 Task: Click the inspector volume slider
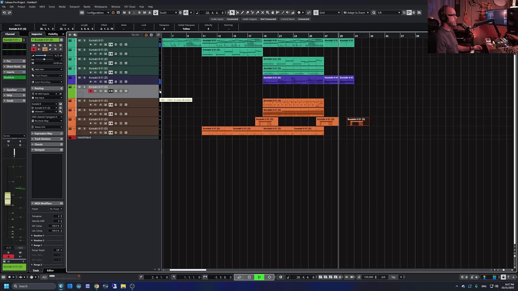pos(44,55)
